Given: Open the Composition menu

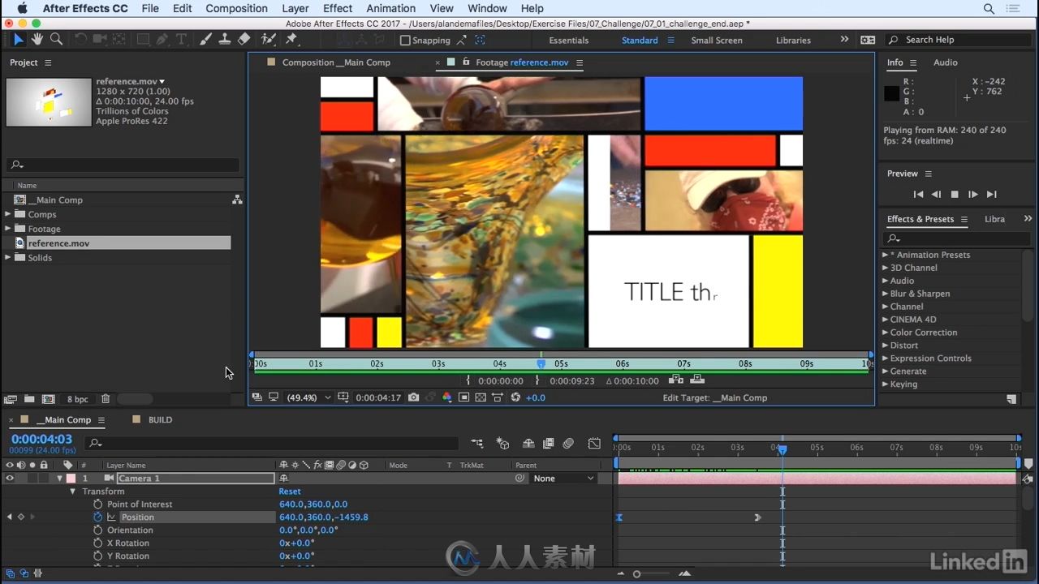Looking at the screenshot, I should tap(236, 8).
